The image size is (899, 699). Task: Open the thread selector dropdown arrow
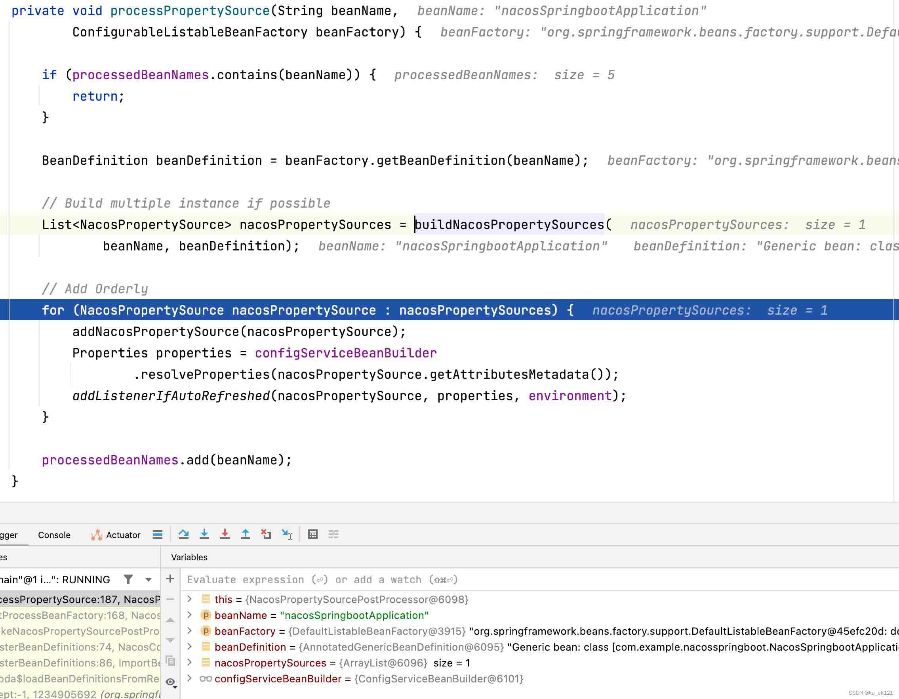click(x=149, y=580)
